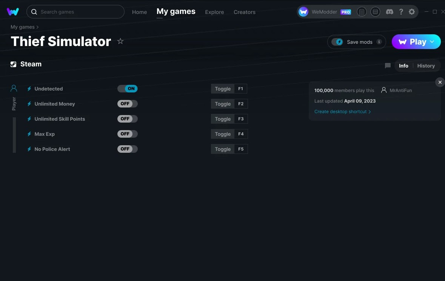Viewport: 445px width, 281px height.
Task: Focus the Search games field
Action: (x=75, y=12)
